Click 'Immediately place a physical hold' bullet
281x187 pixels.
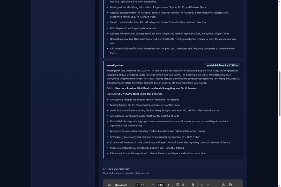point(155,137)
